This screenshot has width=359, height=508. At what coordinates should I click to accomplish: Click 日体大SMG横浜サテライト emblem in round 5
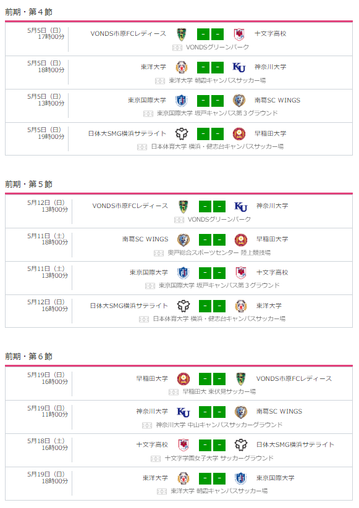point(184,306)
